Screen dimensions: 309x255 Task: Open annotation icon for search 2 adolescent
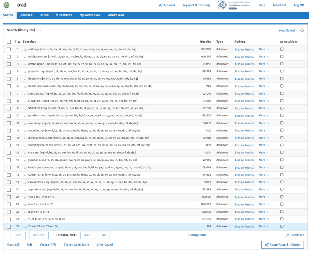(282, 56)
